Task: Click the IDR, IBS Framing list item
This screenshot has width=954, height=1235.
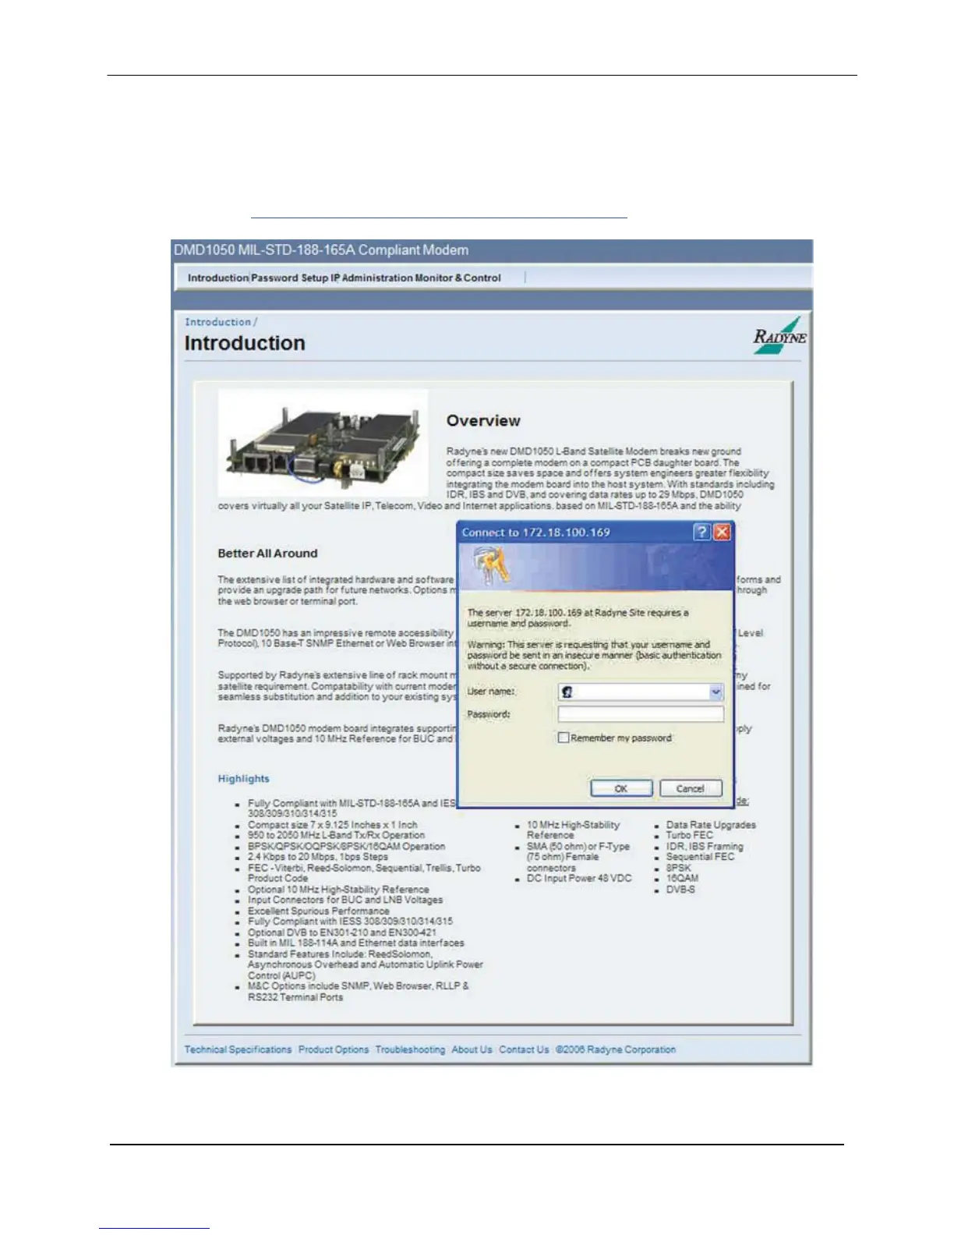Action: coord(705,847)
